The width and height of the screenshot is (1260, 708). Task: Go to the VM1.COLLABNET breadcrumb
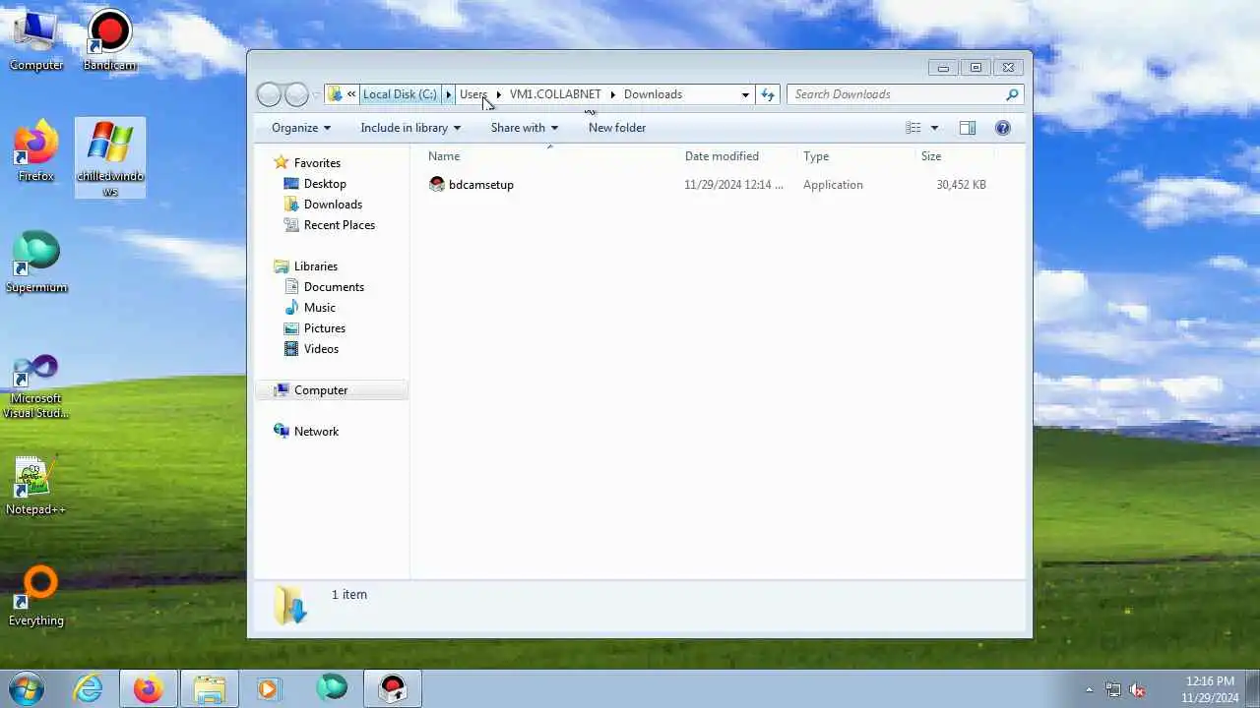[555, 94]
